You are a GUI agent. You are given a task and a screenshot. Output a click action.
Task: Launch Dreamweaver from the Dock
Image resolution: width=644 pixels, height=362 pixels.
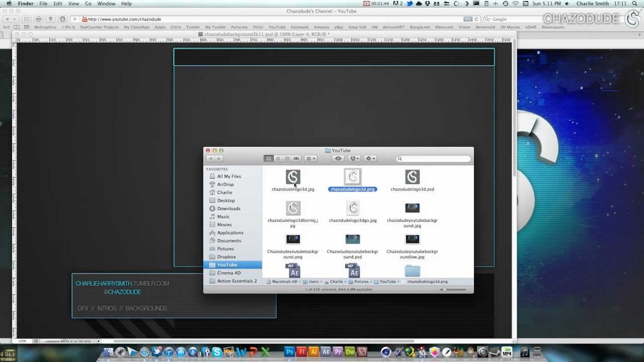coord(350,352)
